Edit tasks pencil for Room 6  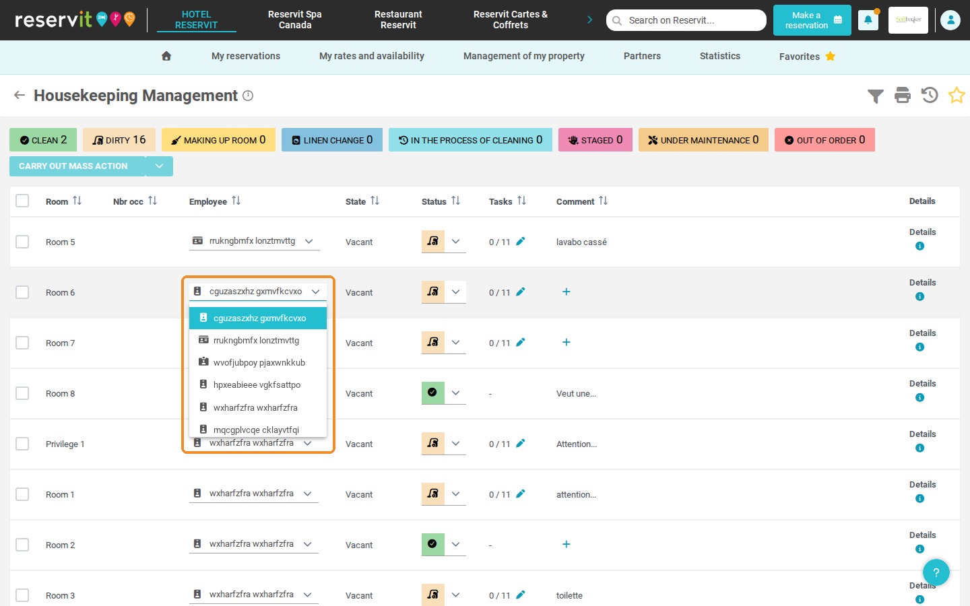pos(520,292)
